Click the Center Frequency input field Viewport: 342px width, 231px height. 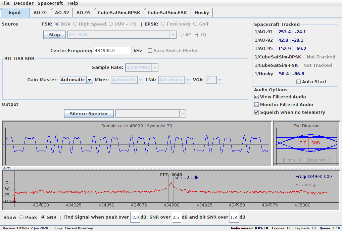(113, 50)
